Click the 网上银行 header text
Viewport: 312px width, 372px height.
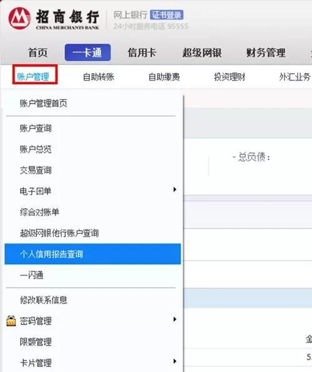tap(130, 15)
